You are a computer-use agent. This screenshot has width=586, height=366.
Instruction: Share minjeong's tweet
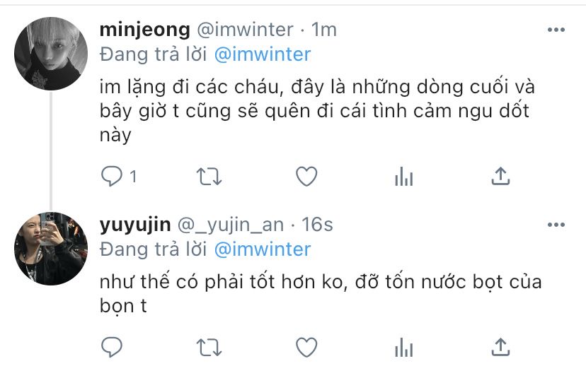coord(500,176)
